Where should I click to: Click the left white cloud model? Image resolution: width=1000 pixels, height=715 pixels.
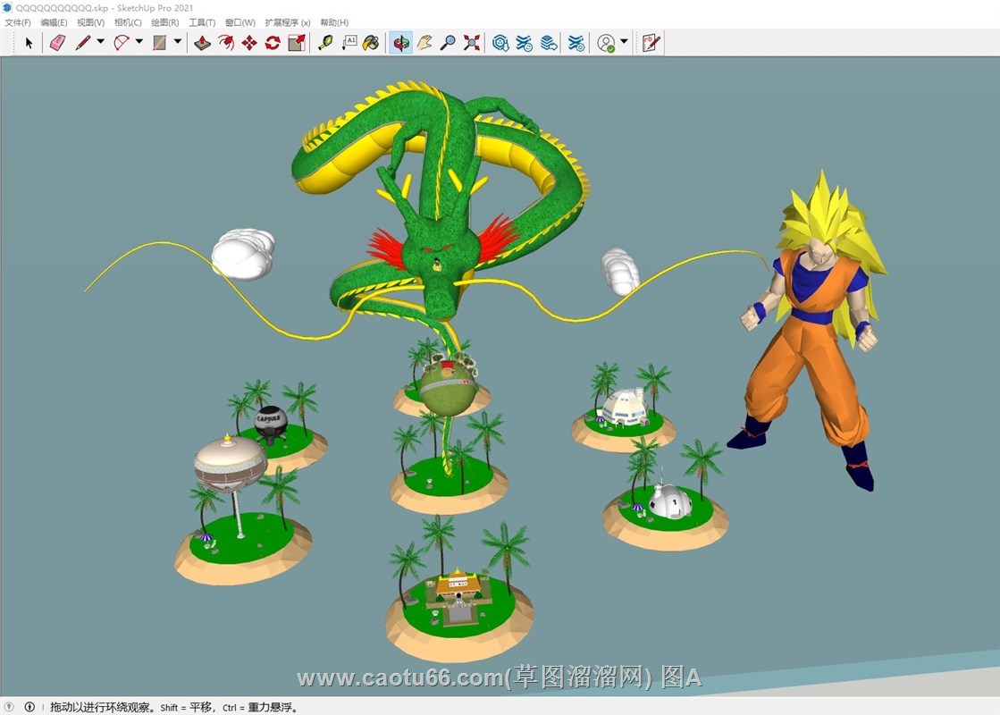[244, 254]
